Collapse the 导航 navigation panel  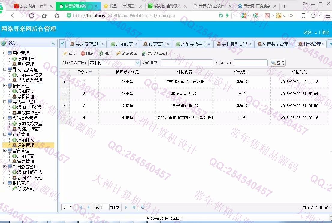(x=53, y=43)
